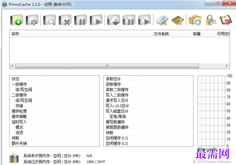
Task: Open program options box with gear icon
Action: click(x=195, y=20)
